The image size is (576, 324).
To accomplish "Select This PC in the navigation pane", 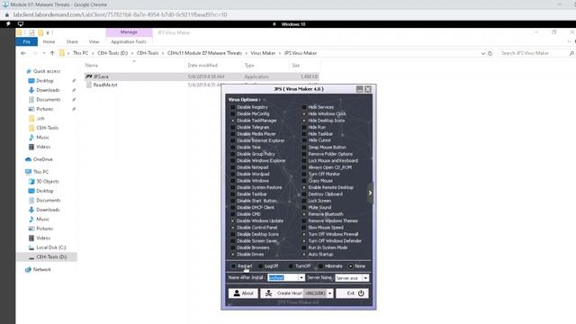I will point(40,172).
